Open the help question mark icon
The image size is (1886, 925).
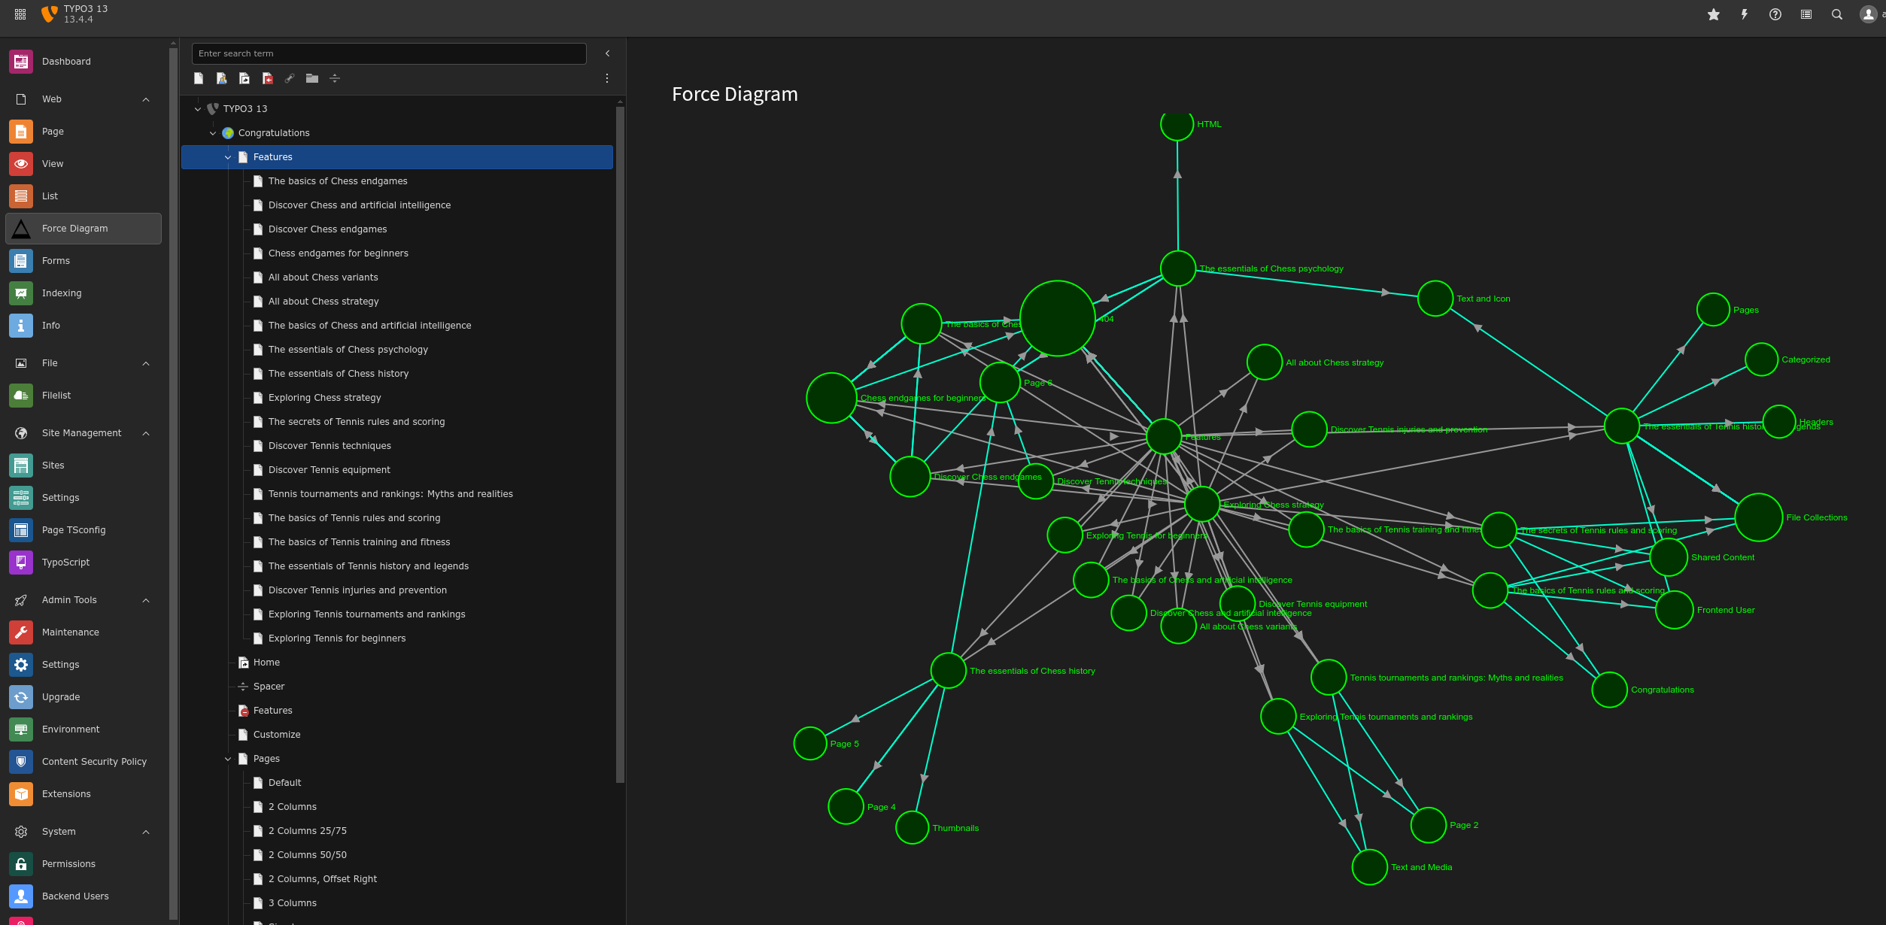tap(1775, 14)
